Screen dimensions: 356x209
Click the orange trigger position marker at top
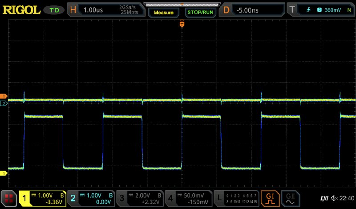point(182,25)
